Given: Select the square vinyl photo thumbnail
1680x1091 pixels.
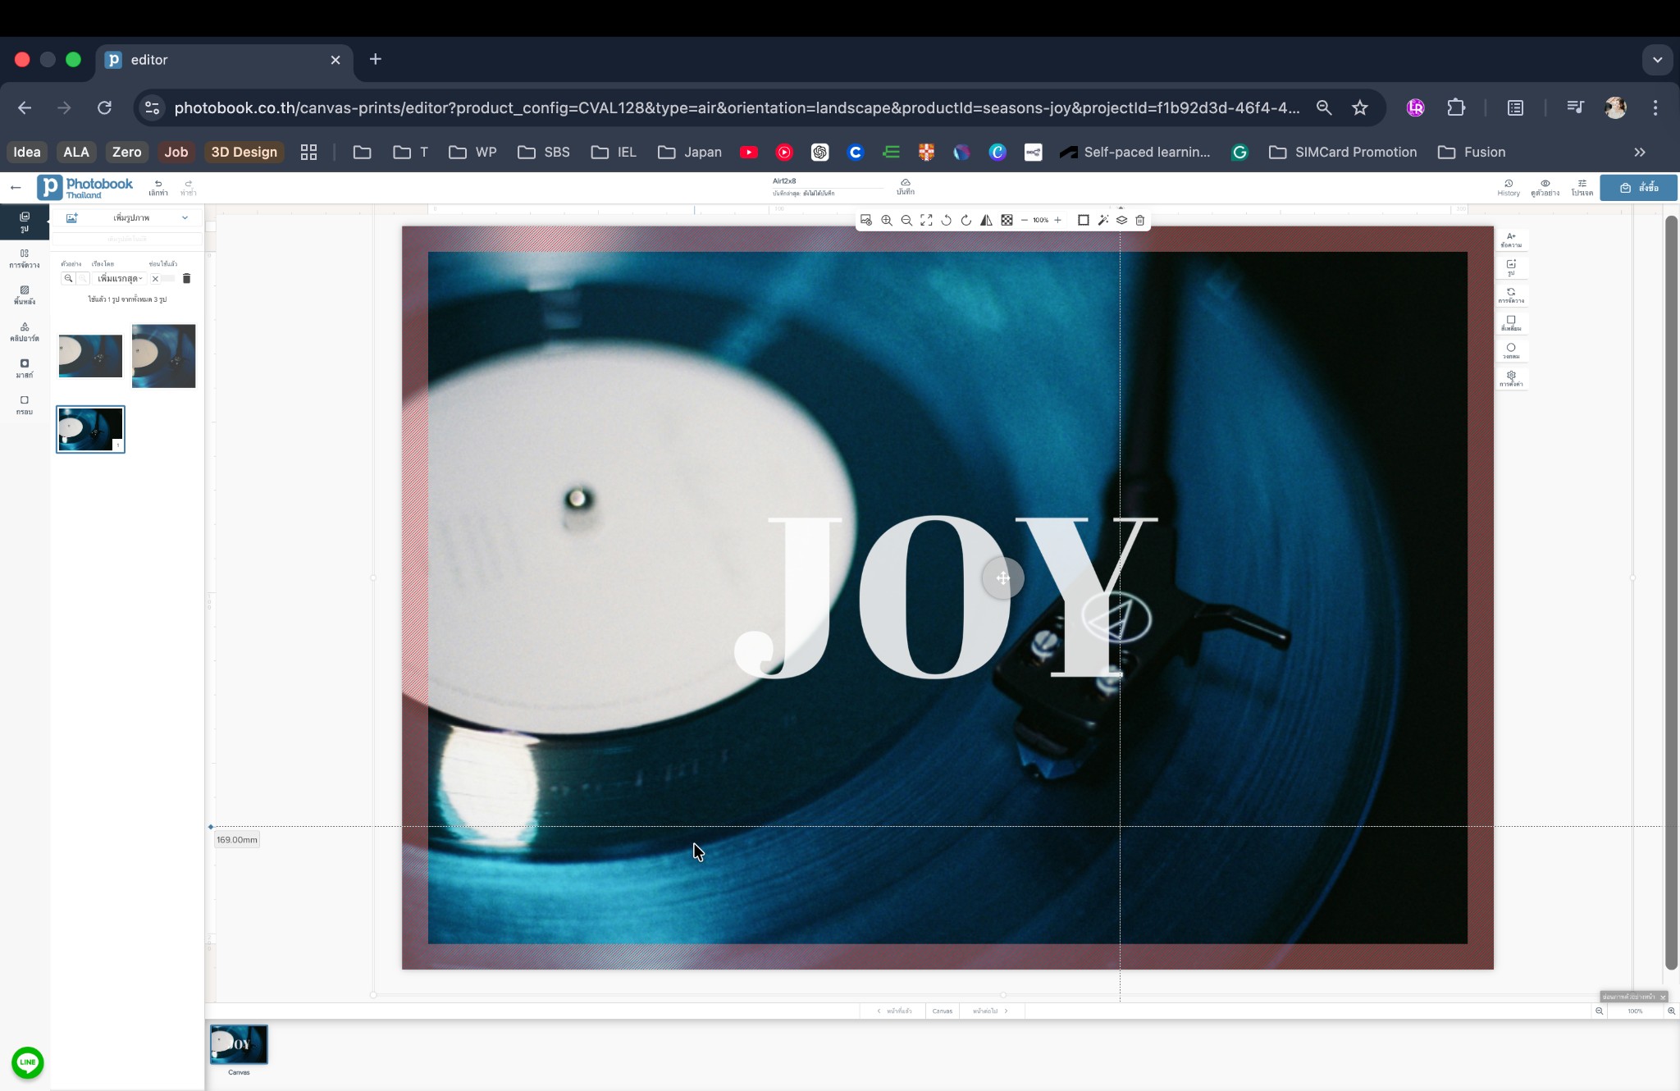Looking at the screenshot, I should [x=164, y=356].
